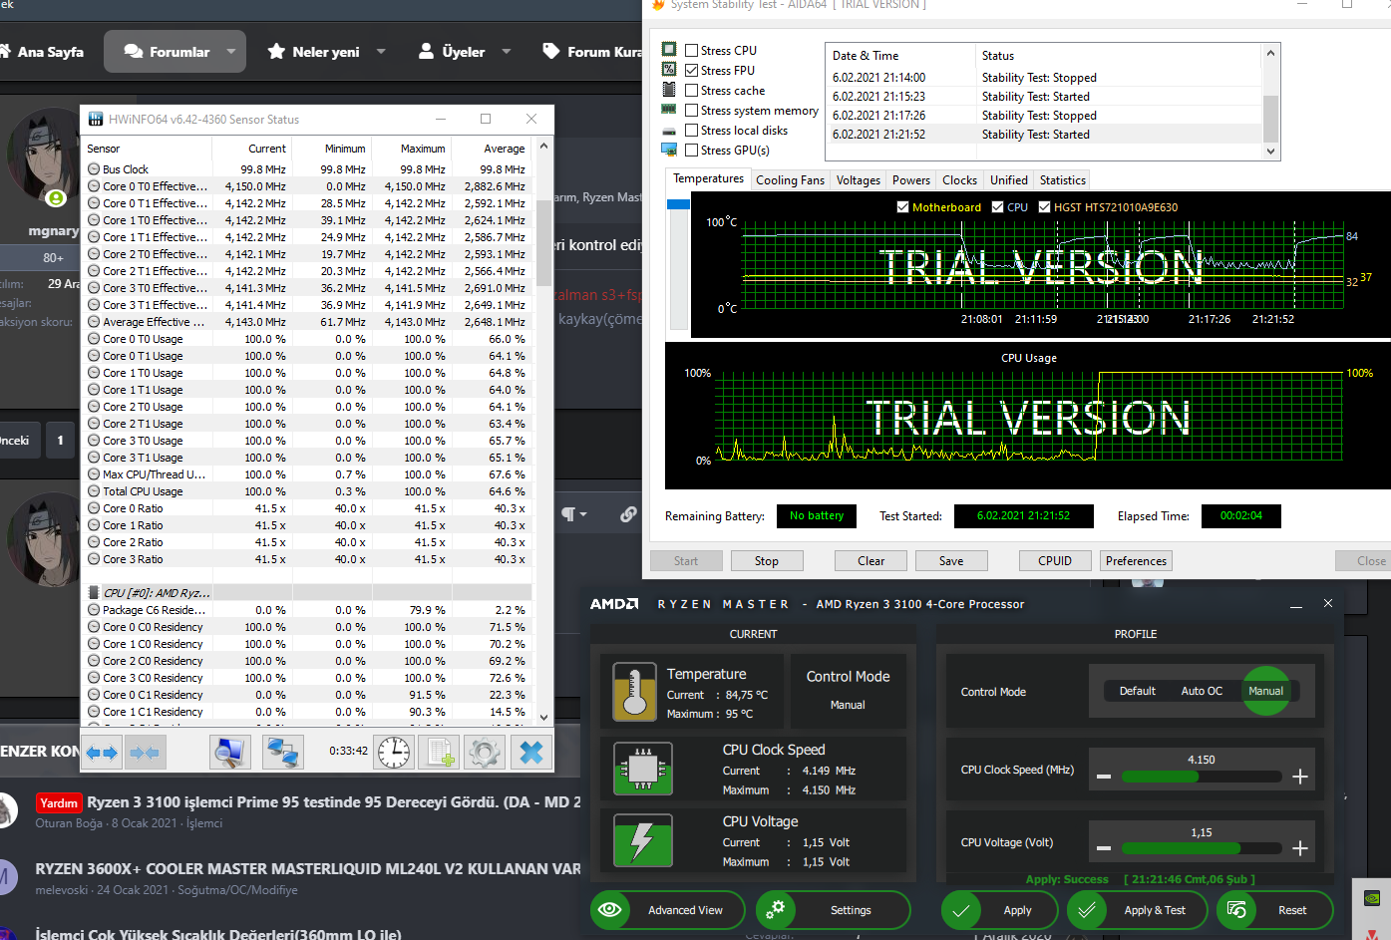Click Ryzen Master thermometer temperature icon
The width and height of the screenshot is (1391, 940).
635,692
